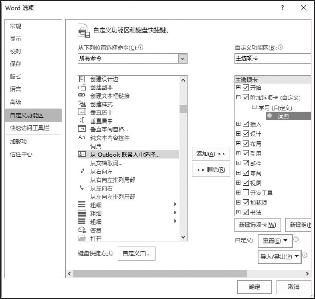Click the 从左向右 direction icon
This screenshot has height=299, width=315.
coord(82,188)
